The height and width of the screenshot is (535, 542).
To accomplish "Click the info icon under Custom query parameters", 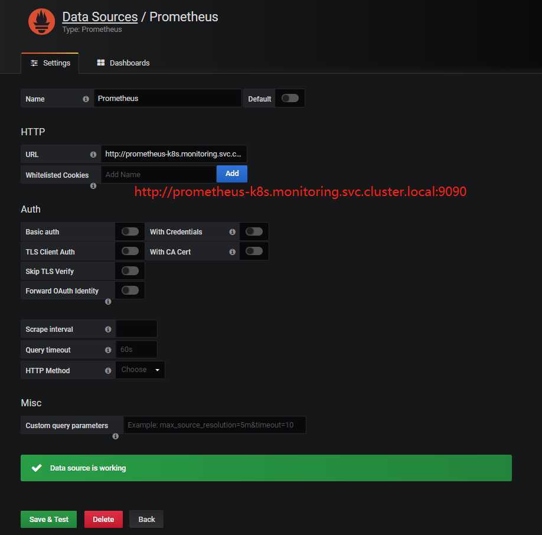I will (116, 436).
